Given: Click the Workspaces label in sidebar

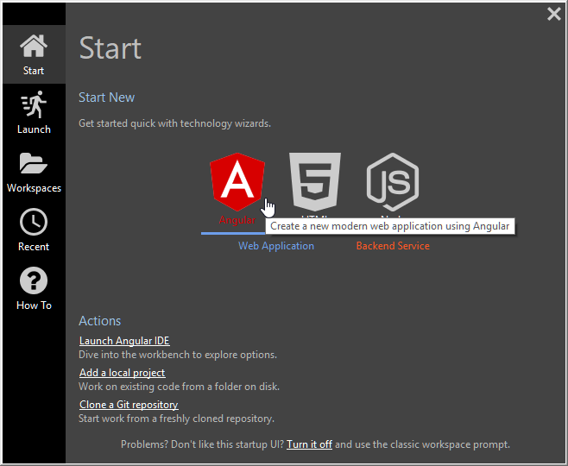Looking at the screenshot, I should pos(34,188).
